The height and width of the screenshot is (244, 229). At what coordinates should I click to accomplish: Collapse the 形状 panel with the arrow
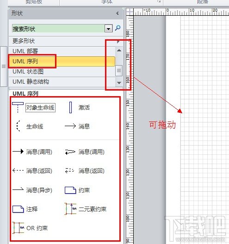(118, 13)
